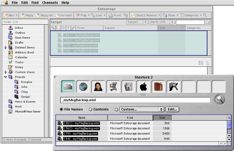Select the Contents radio button

click(91, 109)
